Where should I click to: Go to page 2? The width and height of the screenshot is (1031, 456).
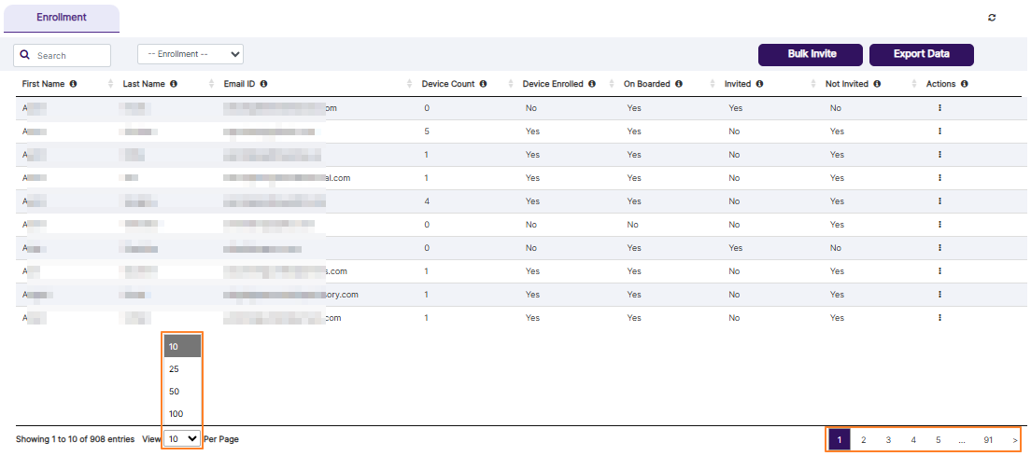(863, 439)
